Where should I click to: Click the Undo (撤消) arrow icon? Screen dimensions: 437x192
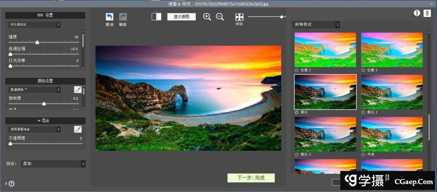[x=109, y=17]
